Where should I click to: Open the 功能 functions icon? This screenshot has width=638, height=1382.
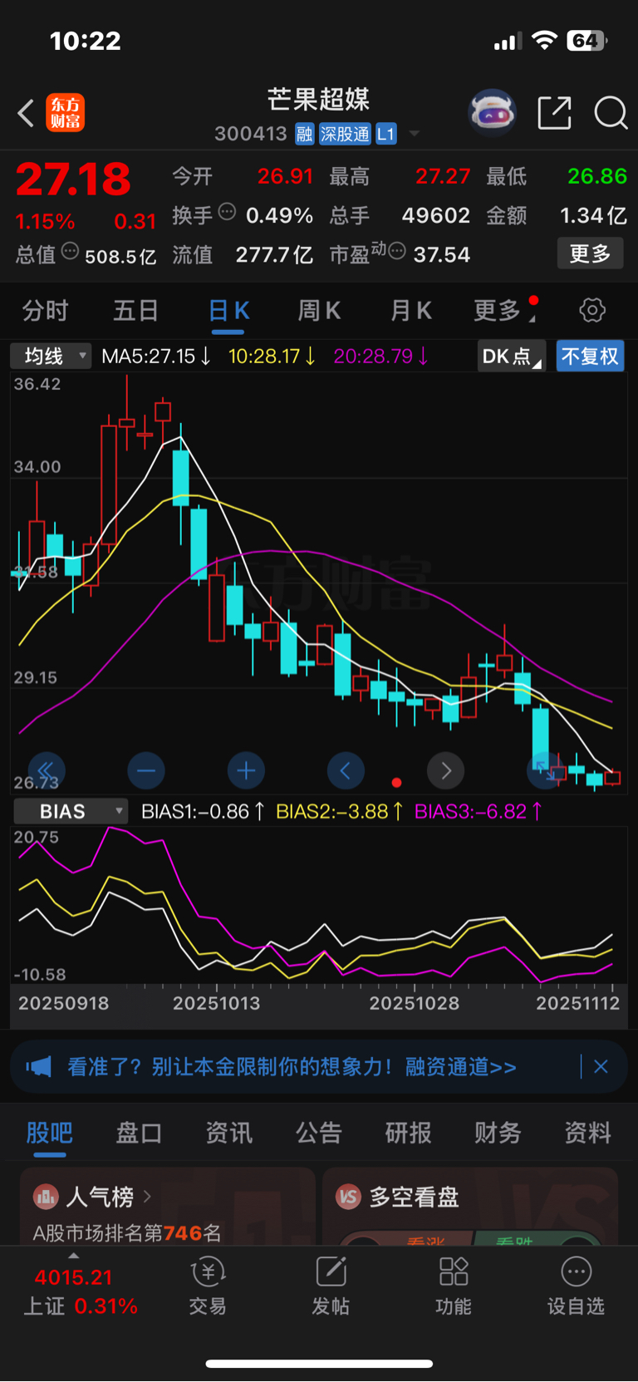coord(454,1286)
